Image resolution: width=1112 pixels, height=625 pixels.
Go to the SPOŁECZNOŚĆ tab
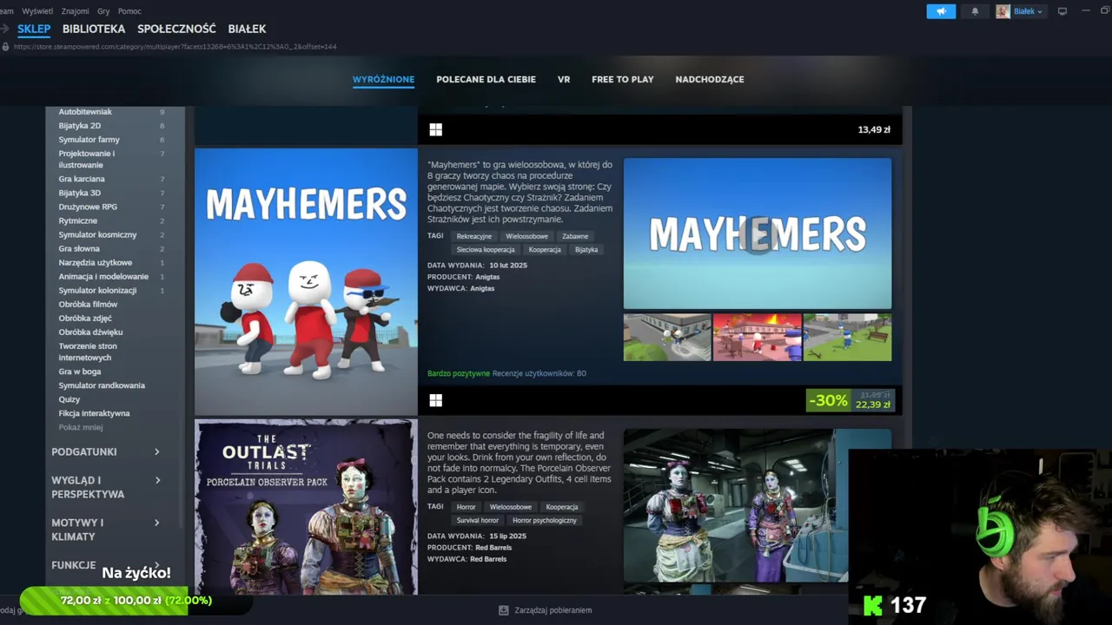pyautogui.click(x=176, y=29)
